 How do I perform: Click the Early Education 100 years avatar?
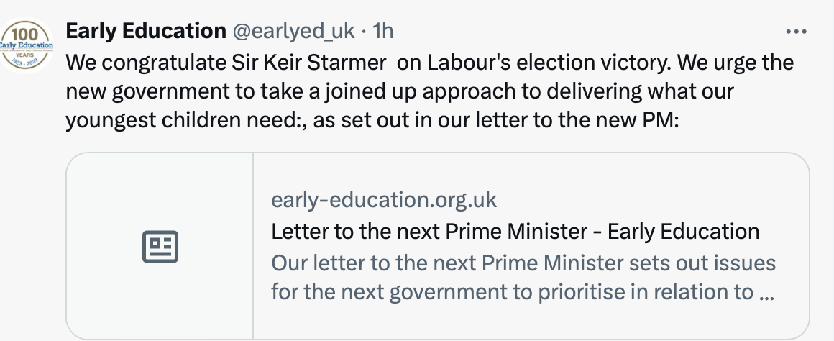26,45
